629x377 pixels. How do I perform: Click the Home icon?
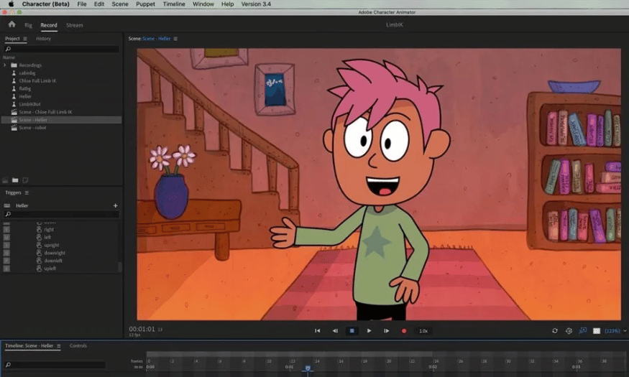(x=12, y=24)
